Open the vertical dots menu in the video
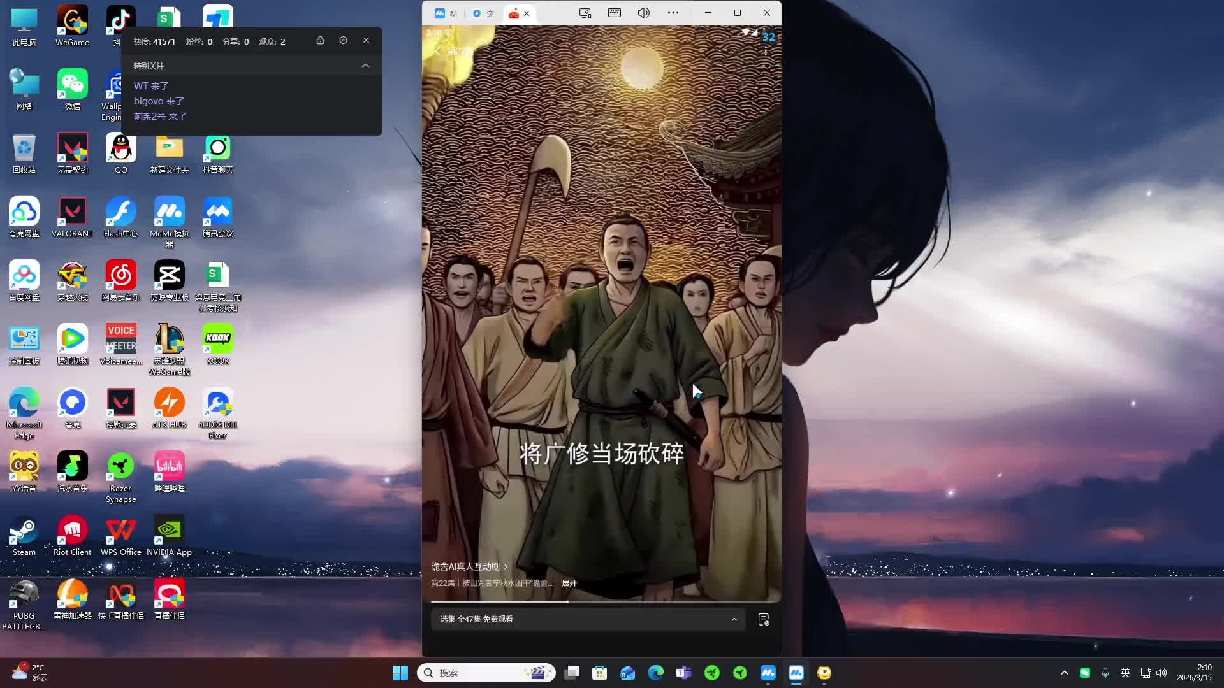 [x=766, y=52]
